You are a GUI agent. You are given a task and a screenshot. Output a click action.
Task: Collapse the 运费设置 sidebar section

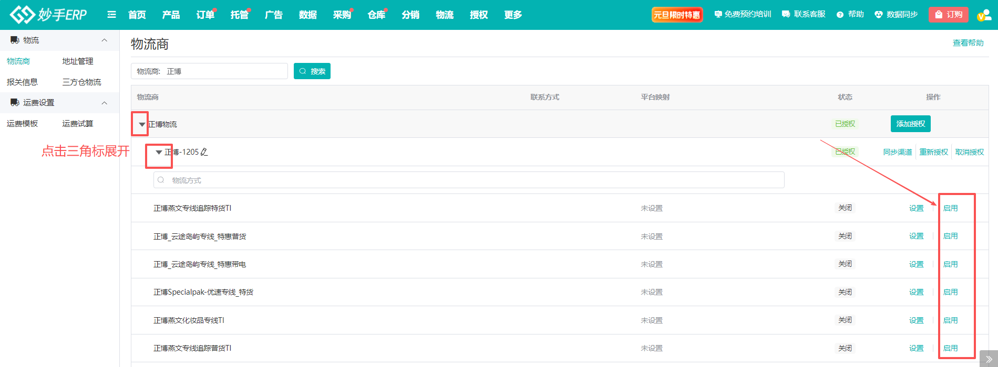click(x=104, y=103)
